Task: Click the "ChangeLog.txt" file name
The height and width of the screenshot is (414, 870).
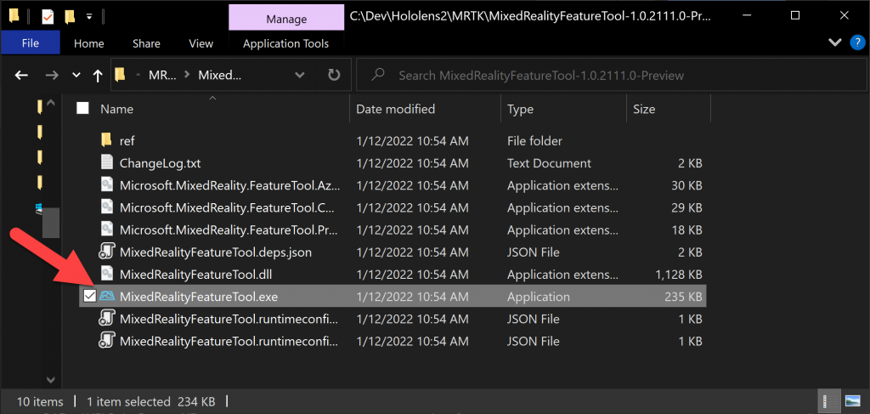Action: click(x=160, y=163)
